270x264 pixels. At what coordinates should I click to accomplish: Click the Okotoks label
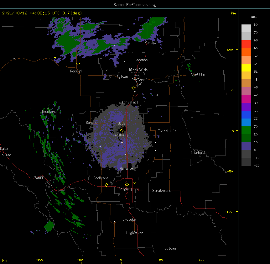(129, 219)
